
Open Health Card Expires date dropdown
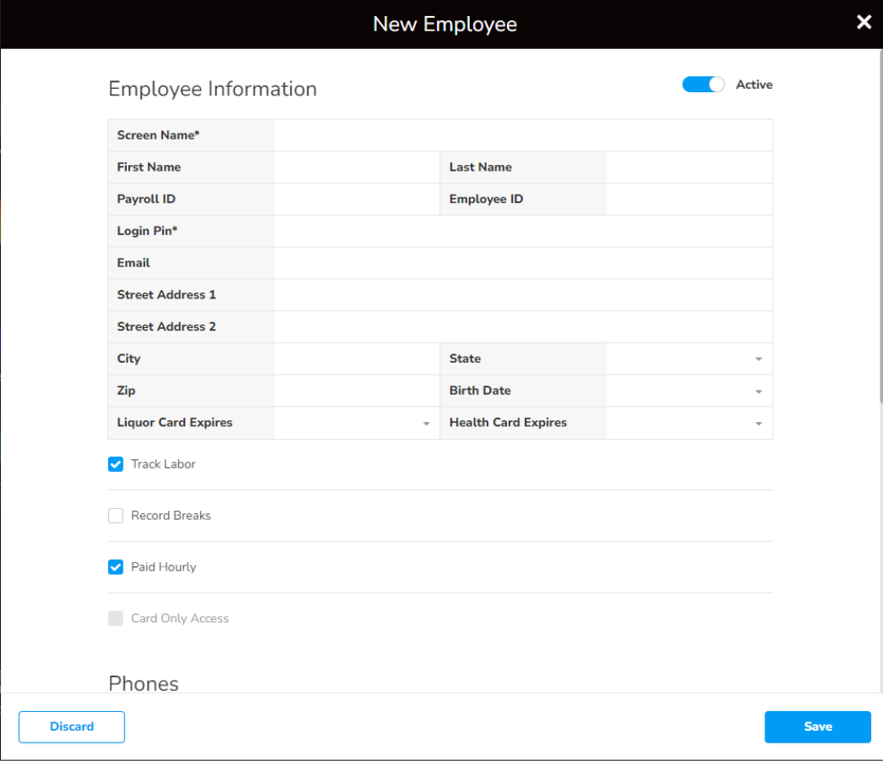pos(689,423)
